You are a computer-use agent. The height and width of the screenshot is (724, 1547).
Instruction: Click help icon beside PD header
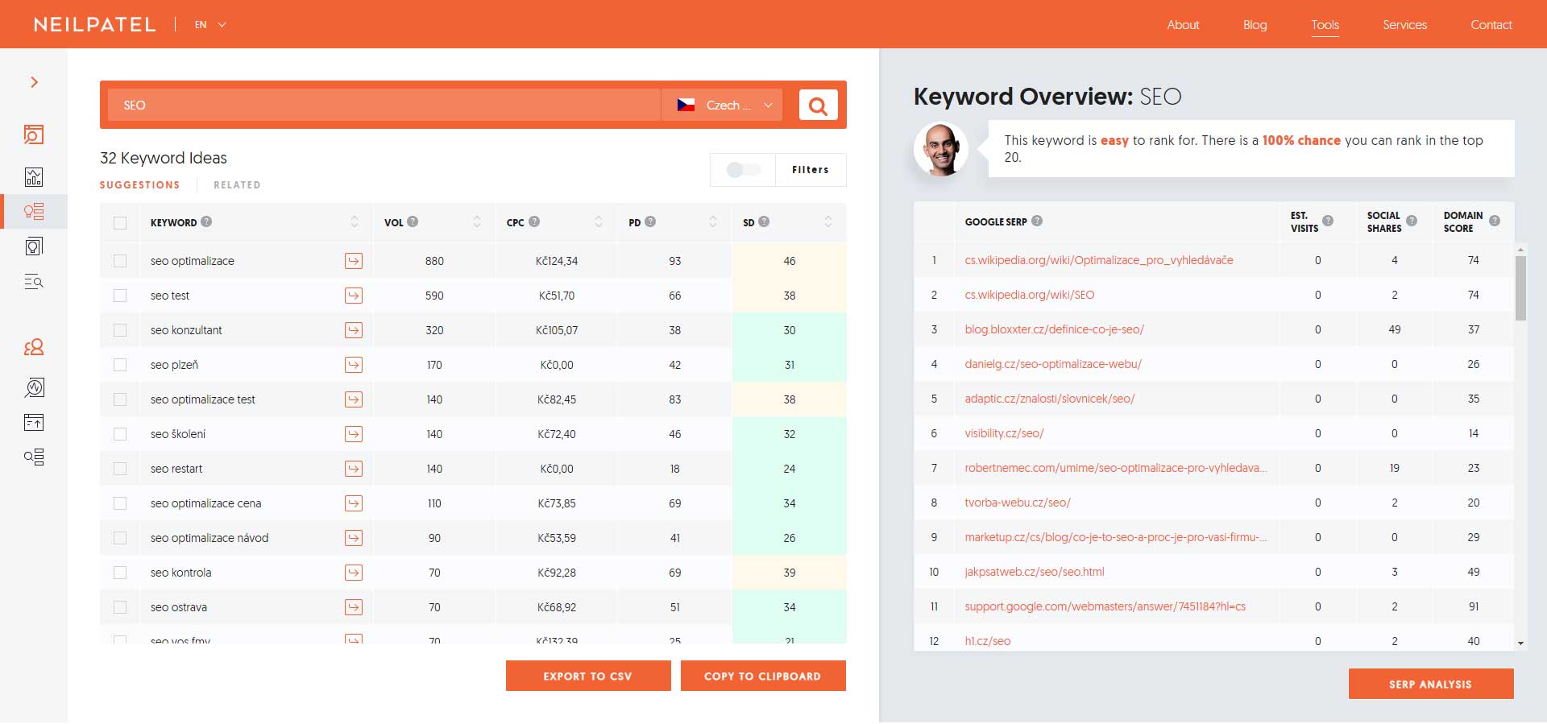pyautogui.click(x=650, y=221)
